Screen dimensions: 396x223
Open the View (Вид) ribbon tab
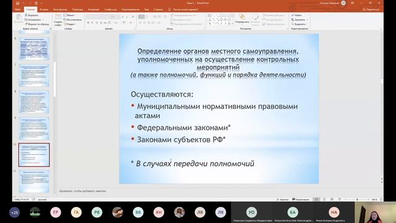(147, 9)
